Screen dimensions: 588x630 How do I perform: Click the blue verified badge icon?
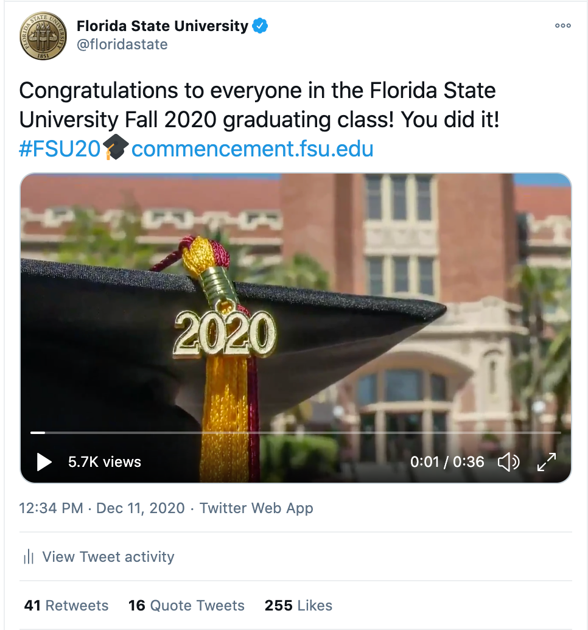pos(261,26)
